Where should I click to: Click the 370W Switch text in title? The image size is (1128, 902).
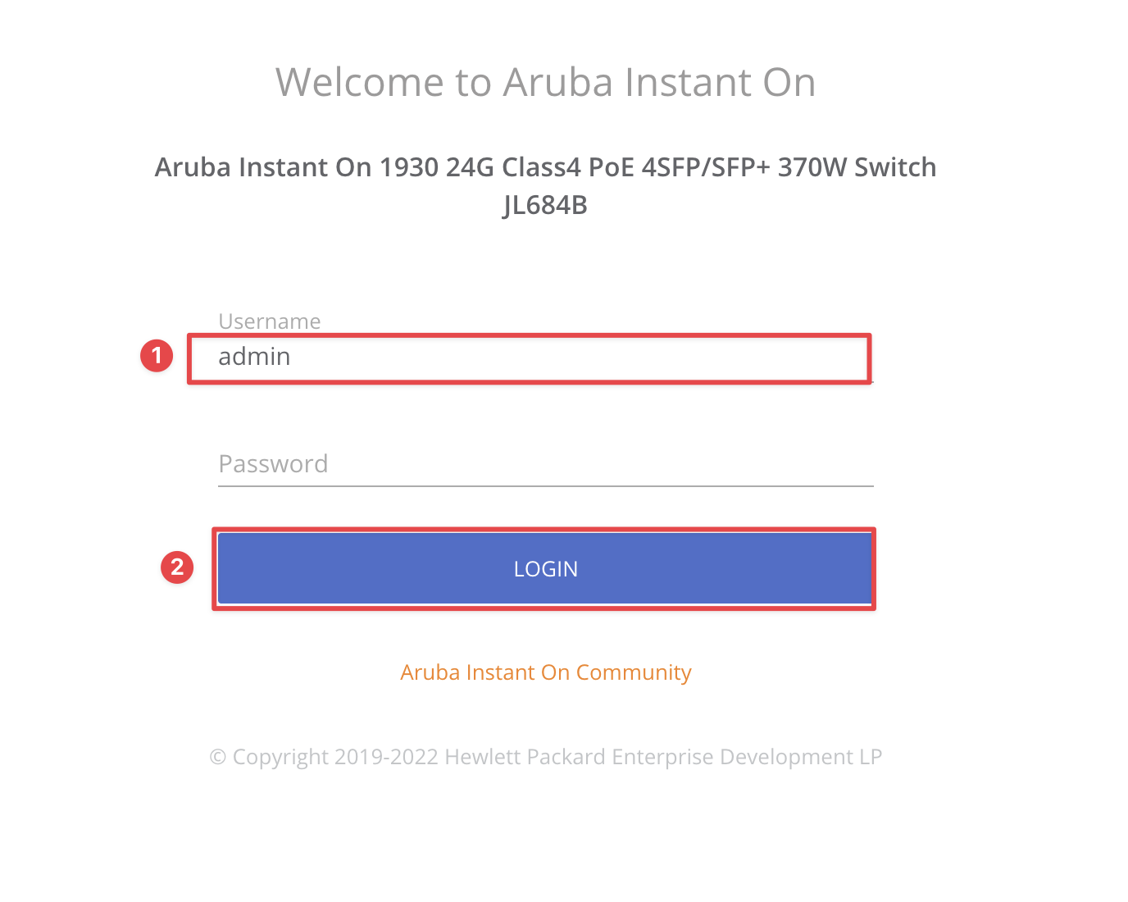click(857, 167)
